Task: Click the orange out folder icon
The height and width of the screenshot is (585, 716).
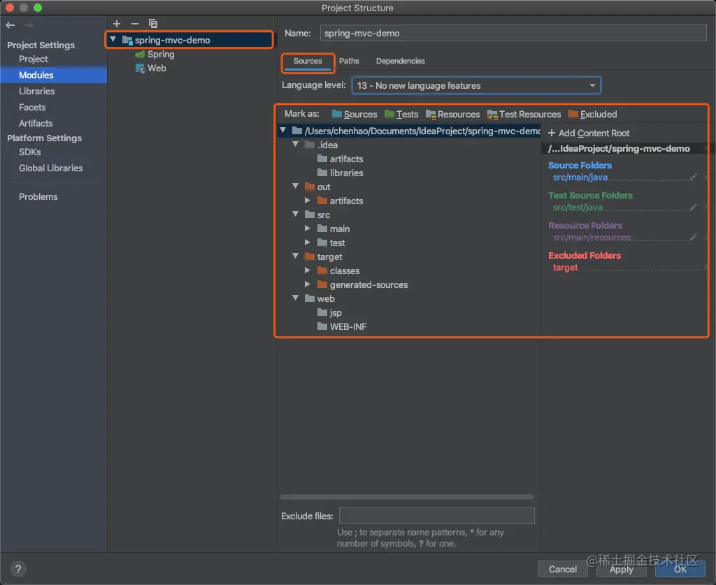Action: point(310,187)
